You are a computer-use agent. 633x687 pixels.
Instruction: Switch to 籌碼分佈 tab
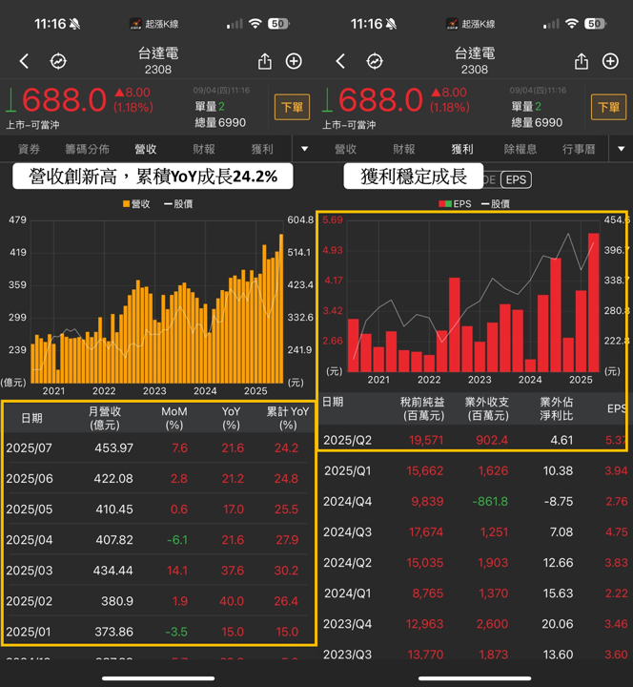(87, 150)
